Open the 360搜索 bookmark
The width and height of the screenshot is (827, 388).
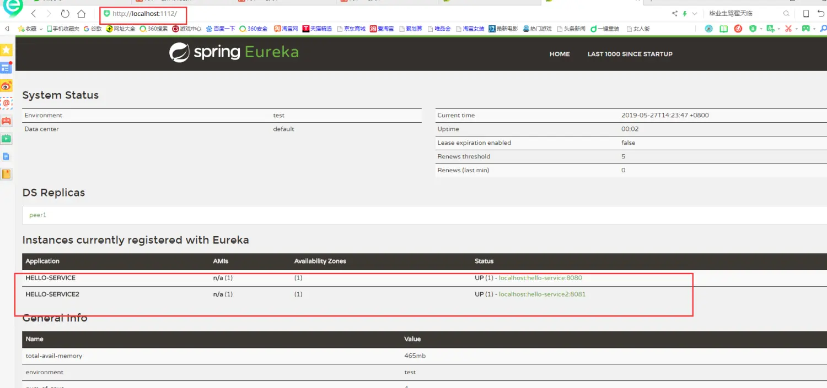pos(153,29)
